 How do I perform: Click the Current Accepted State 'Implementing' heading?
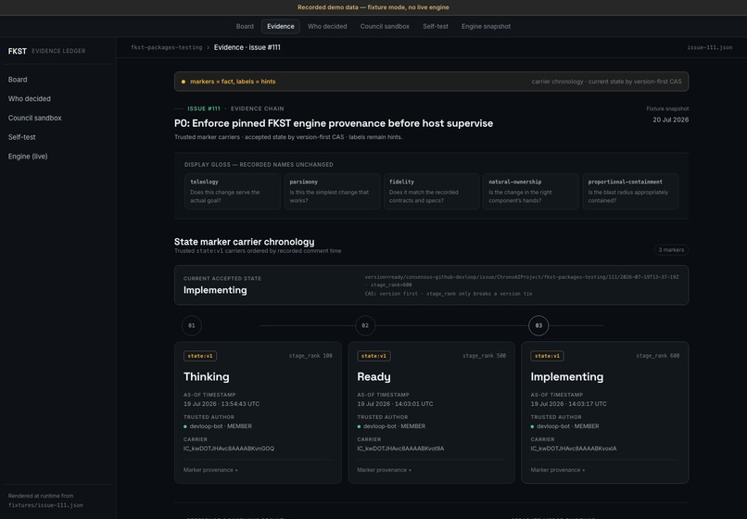click(215, 290)
